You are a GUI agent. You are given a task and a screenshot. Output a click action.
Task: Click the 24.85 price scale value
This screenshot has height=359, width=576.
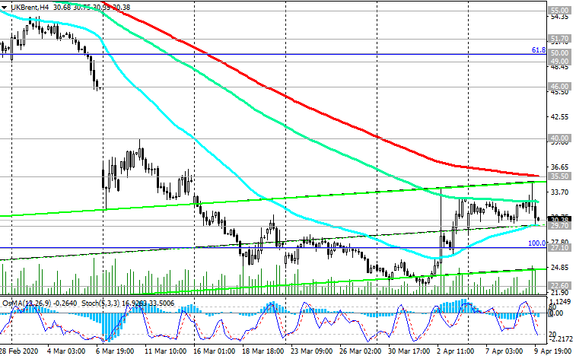click(x=558, y=268)
